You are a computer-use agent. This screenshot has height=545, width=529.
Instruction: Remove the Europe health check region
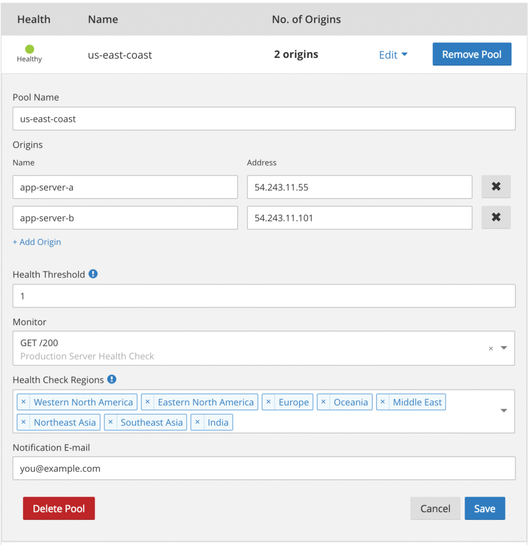click(x=268, y=402)
